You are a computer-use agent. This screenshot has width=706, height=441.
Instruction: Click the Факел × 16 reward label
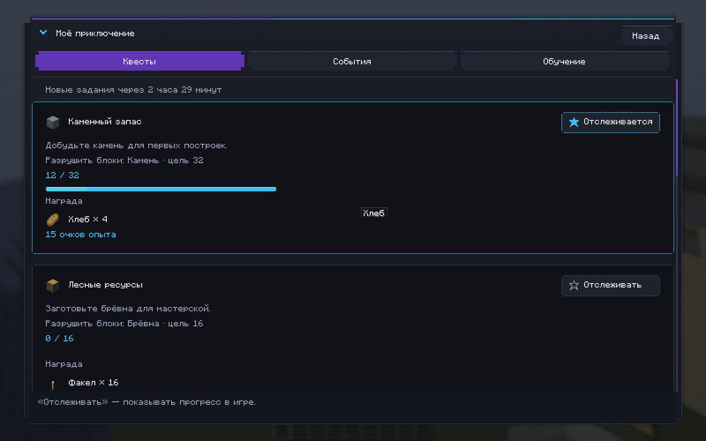click(94, 382)
